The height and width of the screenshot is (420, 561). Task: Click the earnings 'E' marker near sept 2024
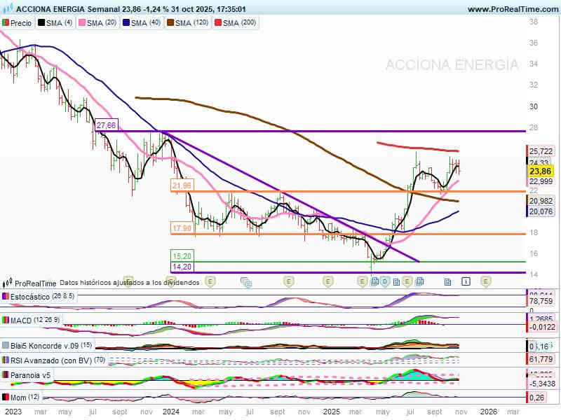[288, 281]
